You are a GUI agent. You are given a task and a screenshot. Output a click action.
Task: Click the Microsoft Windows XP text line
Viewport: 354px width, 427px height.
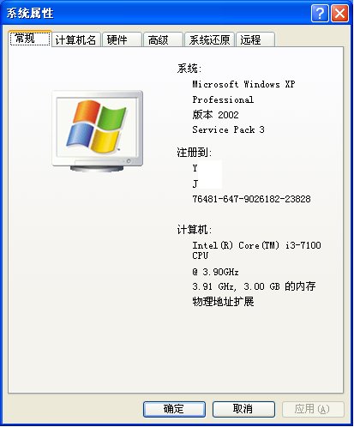tap(243, 84)
